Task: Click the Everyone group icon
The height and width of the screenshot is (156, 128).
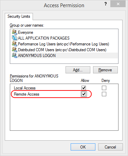Action: [x=15, y=32]
